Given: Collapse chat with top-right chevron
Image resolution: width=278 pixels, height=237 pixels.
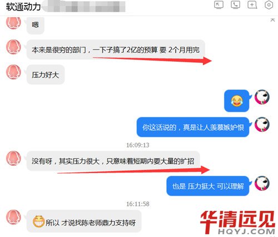Looking at the screenshot, I should click(272, 20).
